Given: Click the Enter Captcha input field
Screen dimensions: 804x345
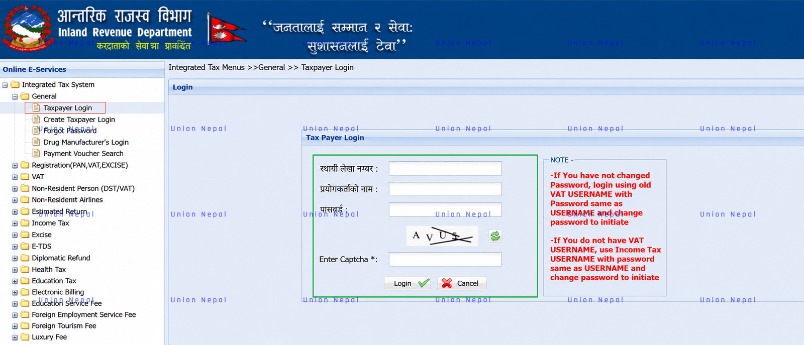Looking at the screenshot, I should (x=445, y=259).
